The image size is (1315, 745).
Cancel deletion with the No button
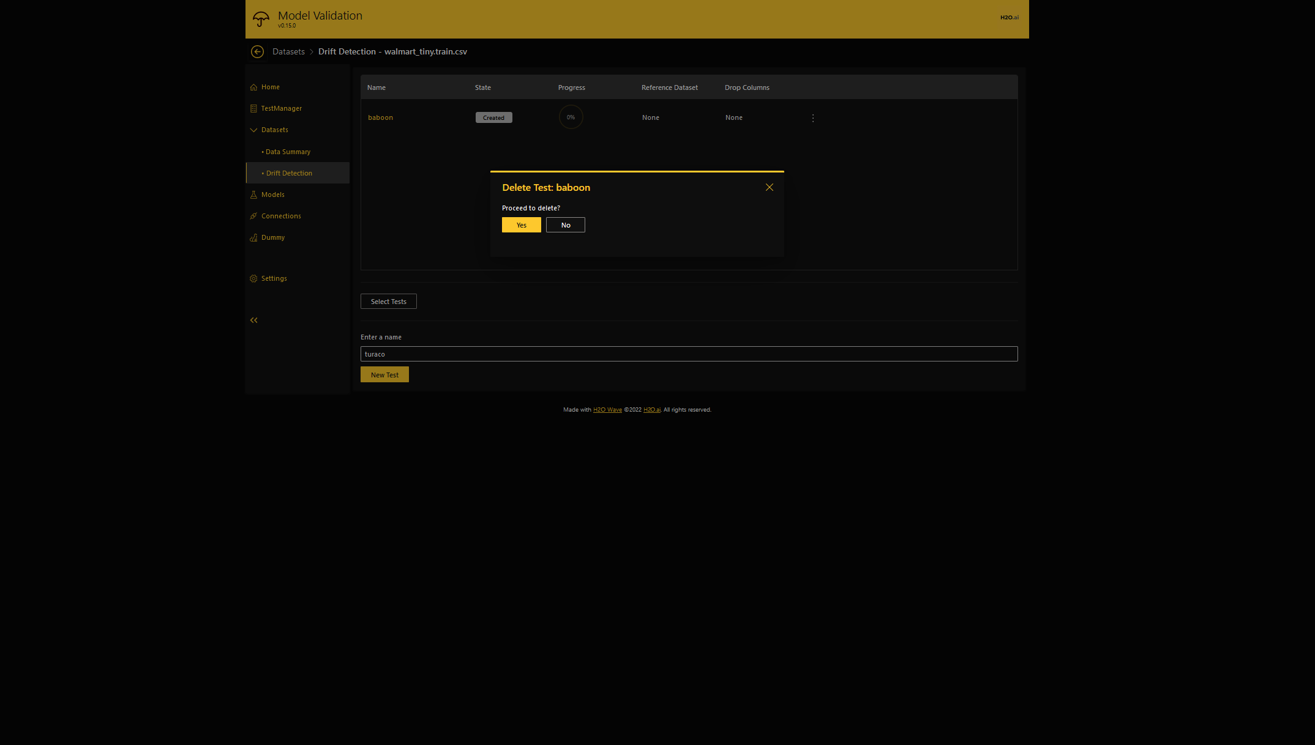pos(565,225)
